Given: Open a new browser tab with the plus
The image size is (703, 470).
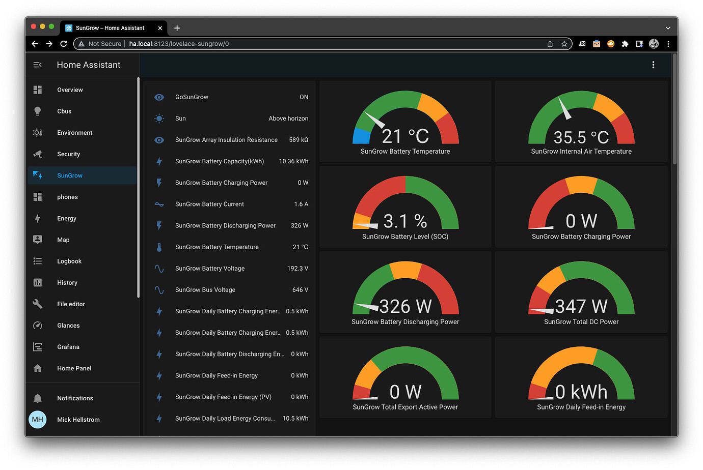Looking at the screenshot, I should pos(177,28).
